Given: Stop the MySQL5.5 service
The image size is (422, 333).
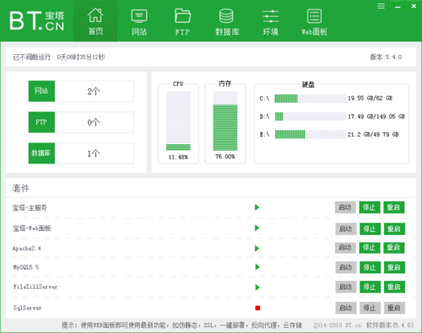Looking at the screenshot, I should click(x=370, y=267).
